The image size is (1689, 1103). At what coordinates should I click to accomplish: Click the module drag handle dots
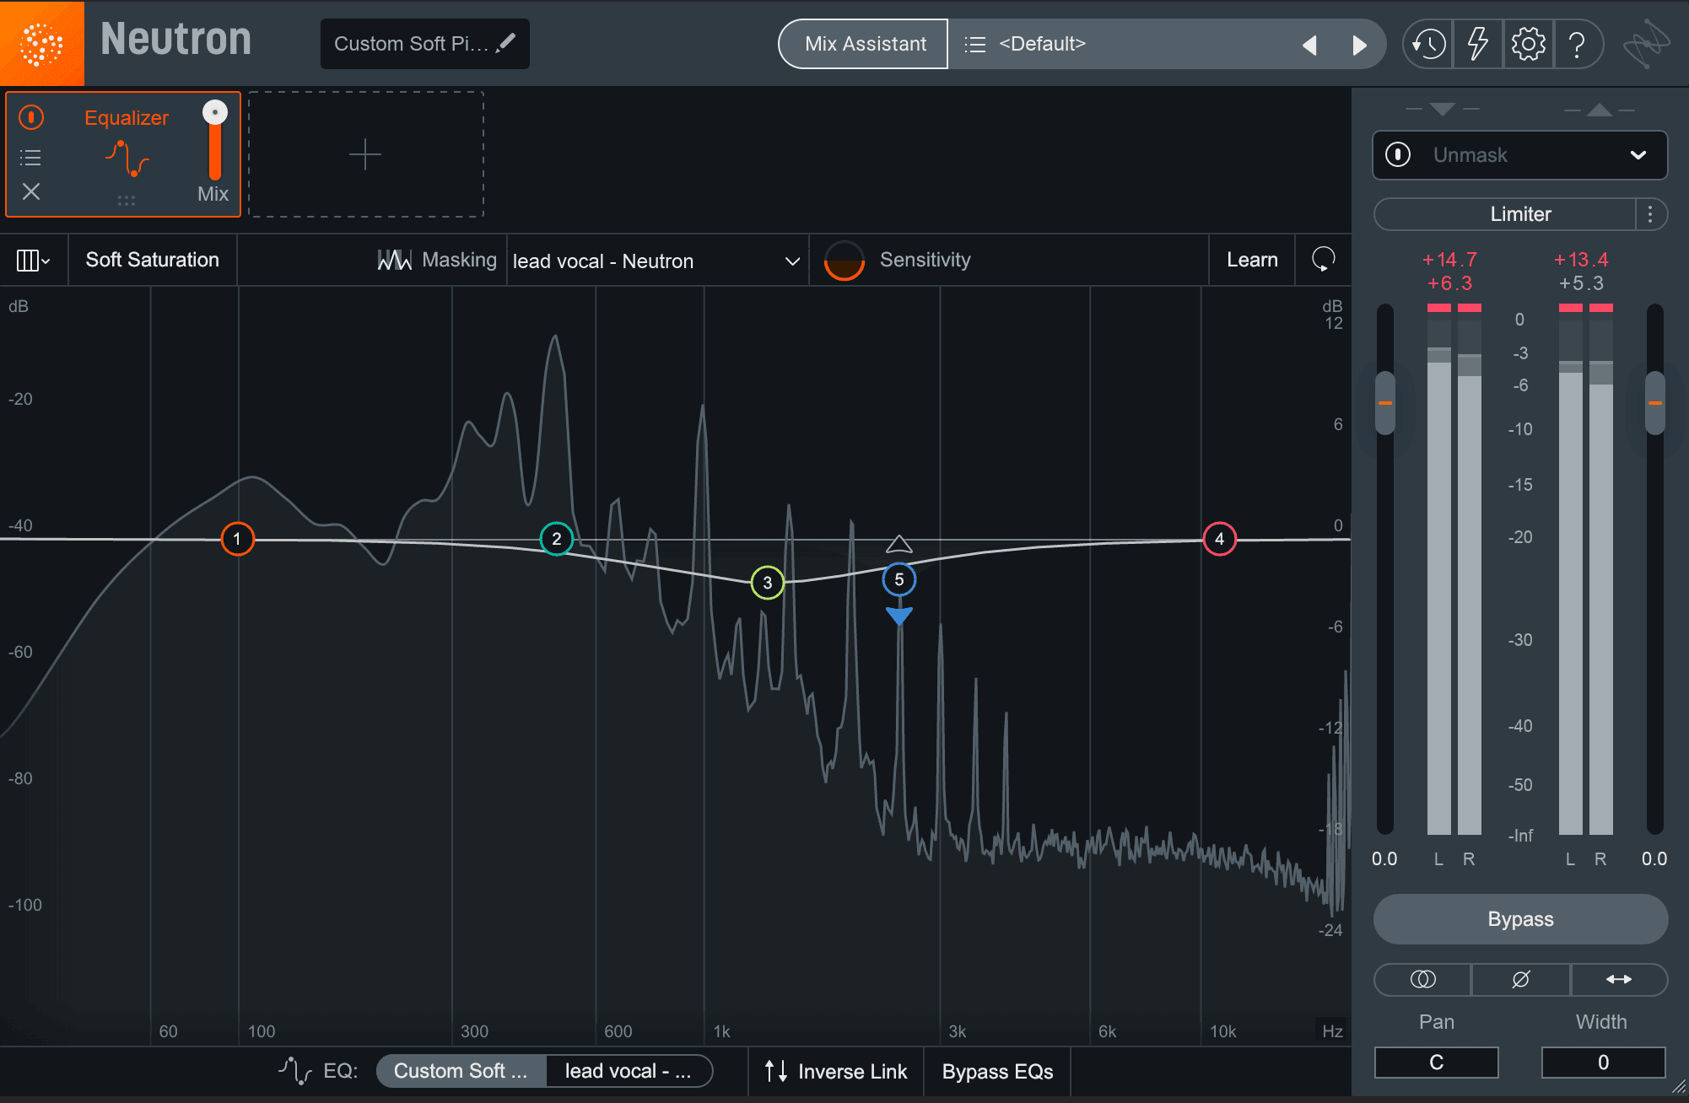pyautogui.click(x=126, y=201)
